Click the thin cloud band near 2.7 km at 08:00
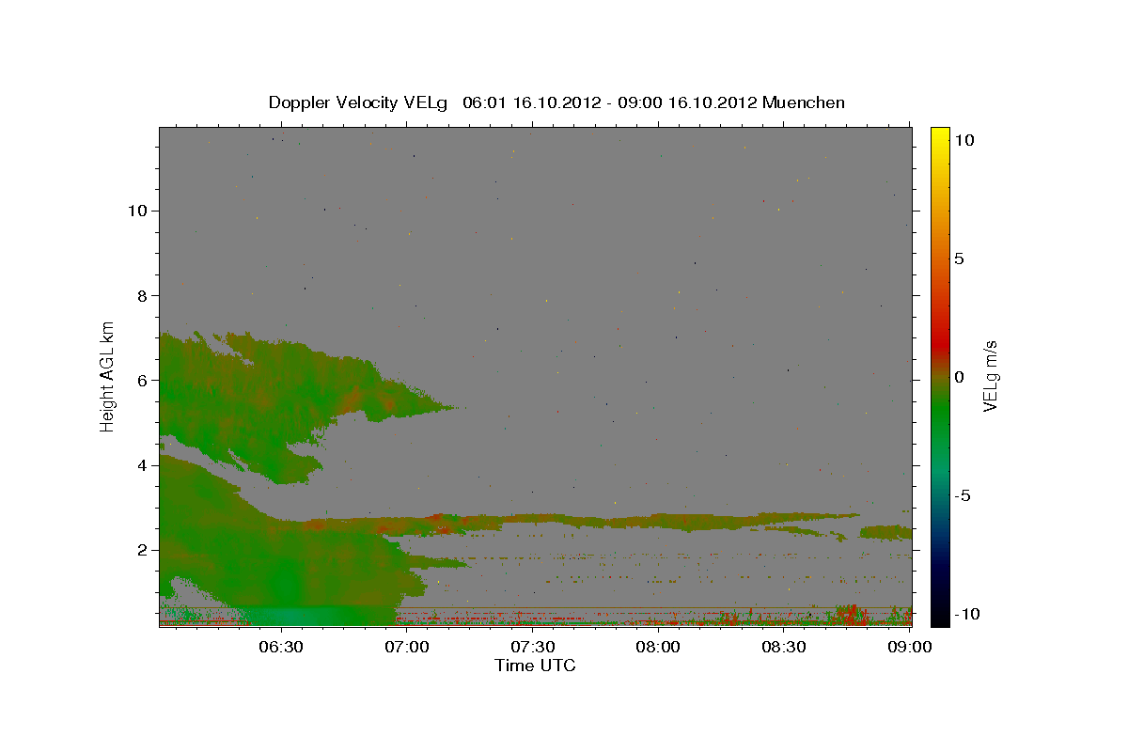 pos(658,520)
